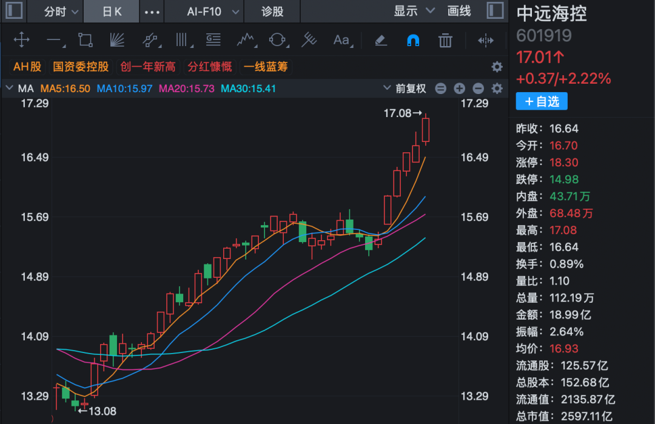
Task: Collapse the MA indicator row
Action: pyautogui.click(x=9, y=88)
